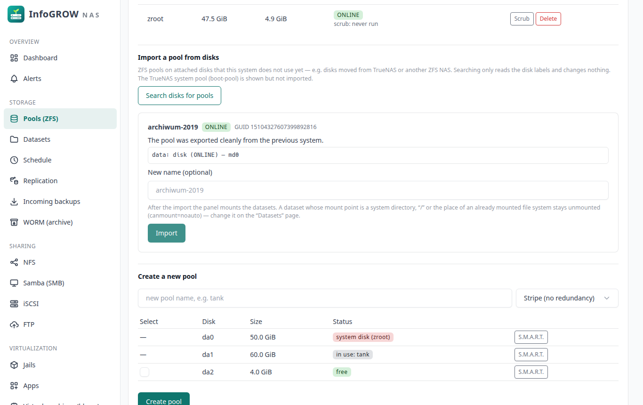
Task: Open S.M.A.R.T. info for da2
Action: (x=531, y=372)
